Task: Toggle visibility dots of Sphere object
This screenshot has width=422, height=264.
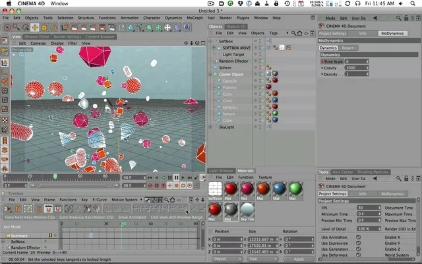Action: click(260, 67)
